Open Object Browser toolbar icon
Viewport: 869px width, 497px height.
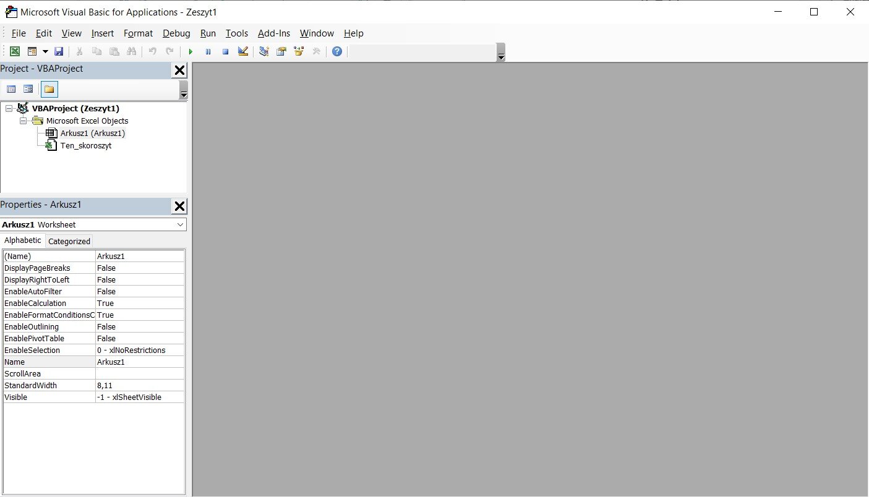299,51
